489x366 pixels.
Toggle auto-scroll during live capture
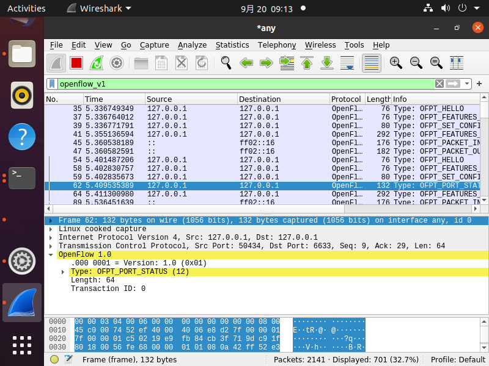pos(347,63)
